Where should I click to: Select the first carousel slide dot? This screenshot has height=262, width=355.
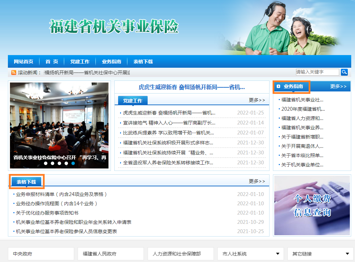point(46,163)
